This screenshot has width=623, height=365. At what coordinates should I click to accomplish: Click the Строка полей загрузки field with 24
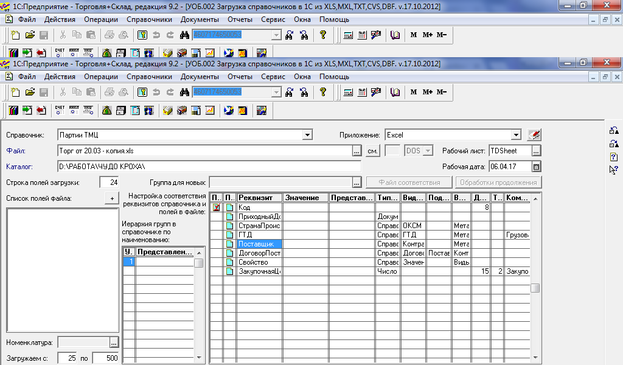[x=110, y=182]
